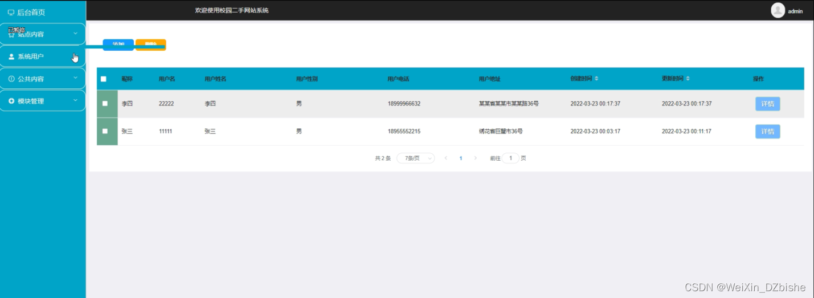This screenshot has height=298, width=814.
Task: Expand the 模块管理 chevron
Action: tap(75, 100)
